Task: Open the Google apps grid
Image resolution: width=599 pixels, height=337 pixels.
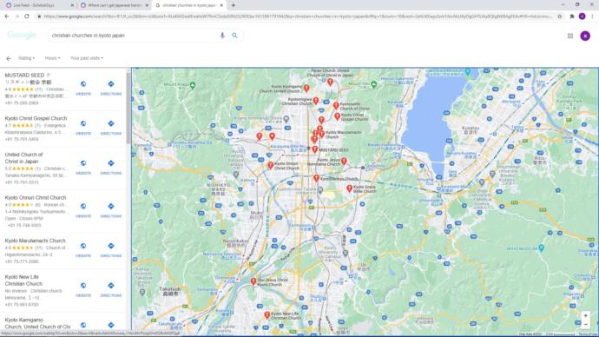Action: click(570, 36)
